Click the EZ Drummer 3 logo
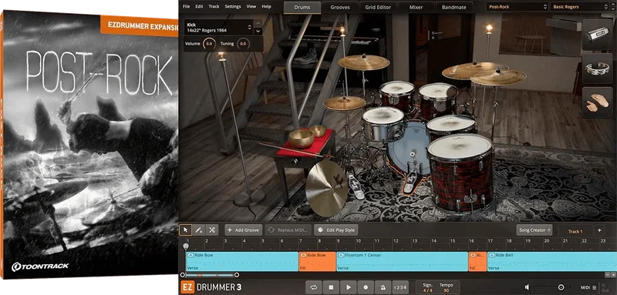Image resolution: width=617 pixels, height=295 pixels. pos(211,287)
